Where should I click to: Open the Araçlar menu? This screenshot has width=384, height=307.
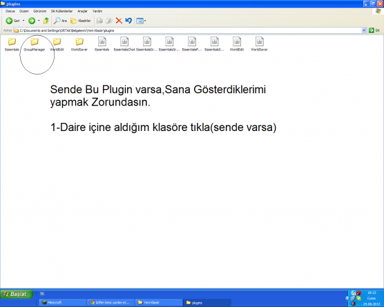pyautogui.click(x=82, y=11)
